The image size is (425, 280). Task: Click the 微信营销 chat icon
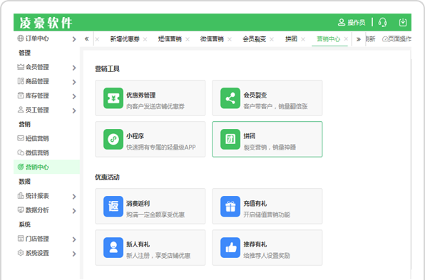21,152
